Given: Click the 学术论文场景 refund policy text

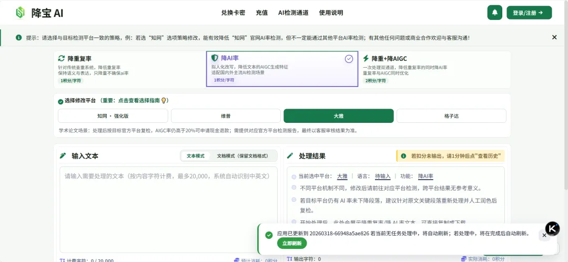Looking at the screenshot, I should [x=208, y=130].
